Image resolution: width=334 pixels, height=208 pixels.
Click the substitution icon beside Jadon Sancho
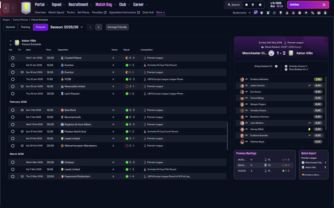(309, 86)
